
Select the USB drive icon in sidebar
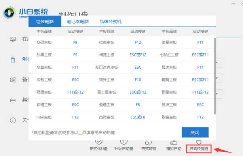tap(13, 59)
